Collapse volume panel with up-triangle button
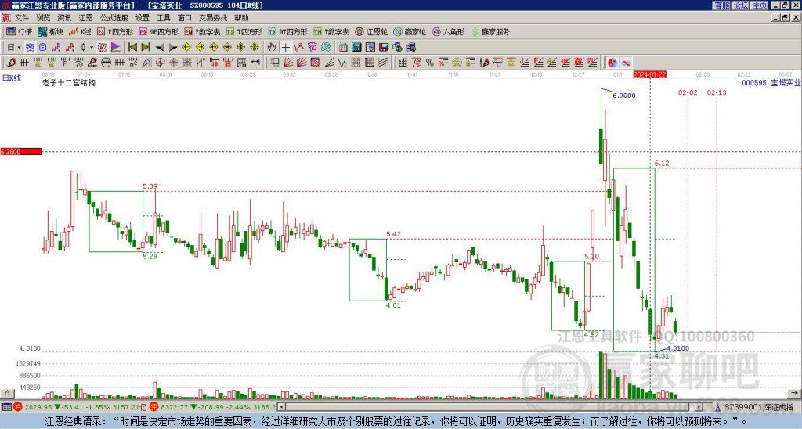 tap(7, 393)
